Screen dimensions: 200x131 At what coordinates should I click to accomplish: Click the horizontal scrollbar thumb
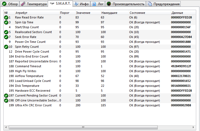click(x=83, y=127)
